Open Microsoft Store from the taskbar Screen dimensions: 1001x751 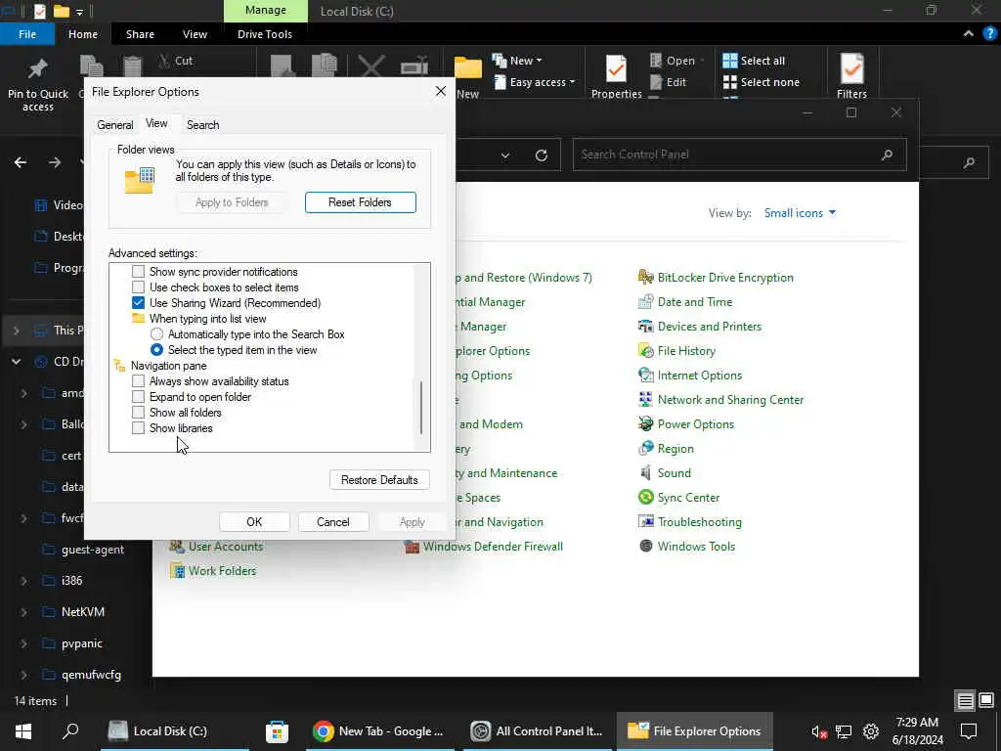tap(277, 731)
